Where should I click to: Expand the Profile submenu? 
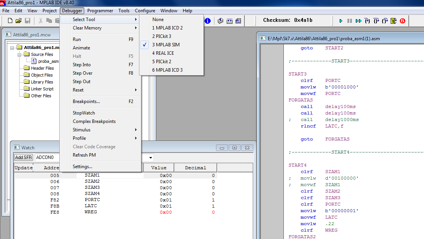click(100, 138)
